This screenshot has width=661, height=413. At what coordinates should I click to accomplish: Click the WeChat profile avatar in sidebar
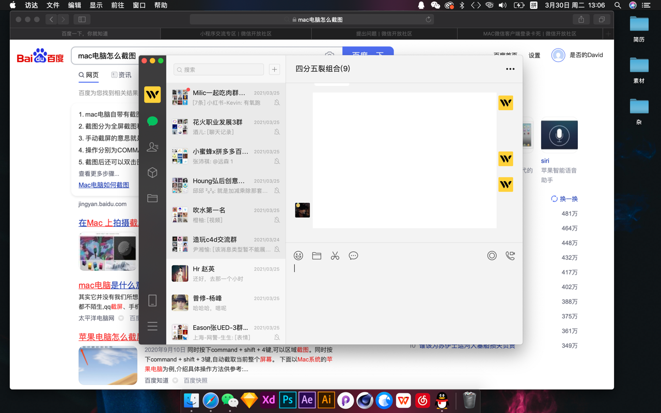[152, 94]
